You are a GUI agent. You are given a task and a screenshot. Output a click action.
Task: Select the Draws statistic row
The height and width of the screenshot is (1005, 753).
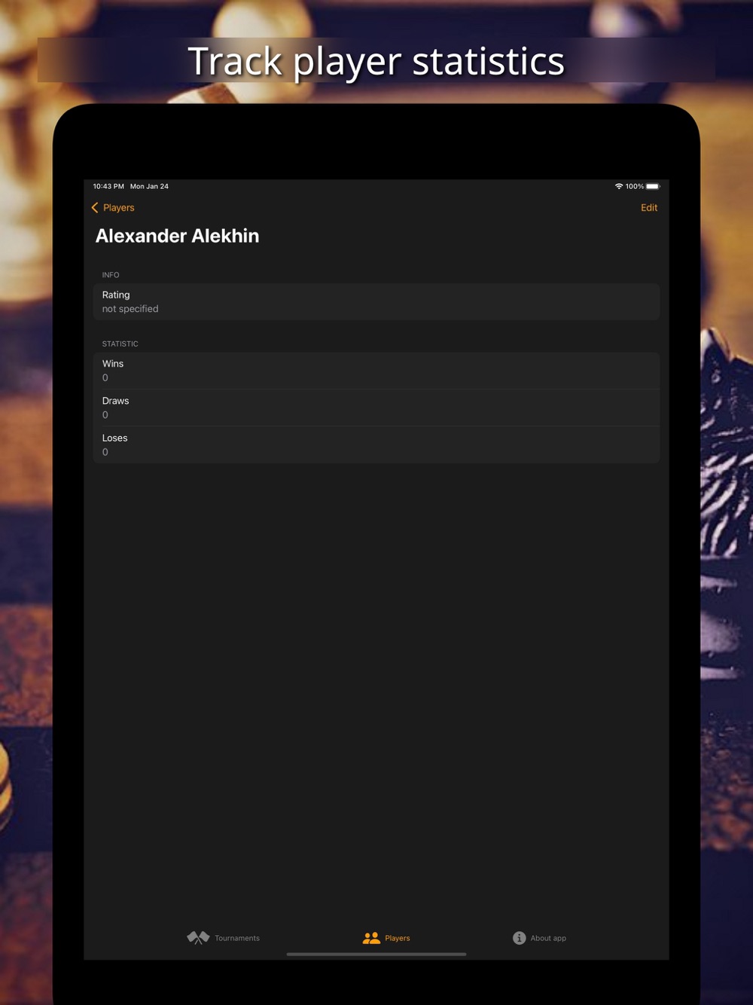pos(376,408)
